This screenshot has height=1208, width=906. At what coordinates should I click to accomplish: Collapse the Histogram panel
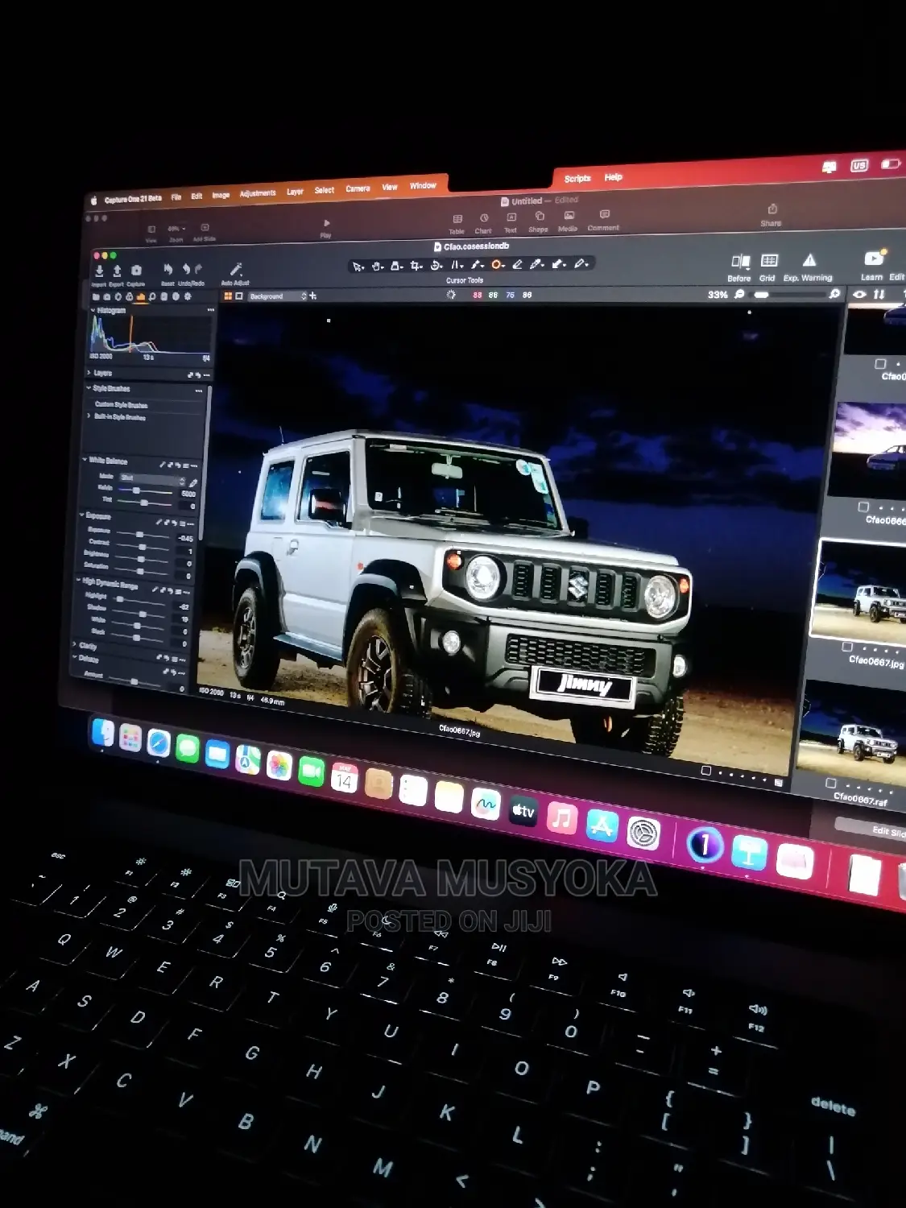[93, 310]
